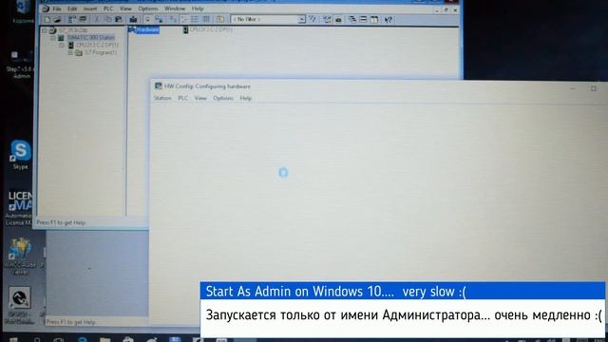Click the Copy toolbar icon

click(107, 19)
